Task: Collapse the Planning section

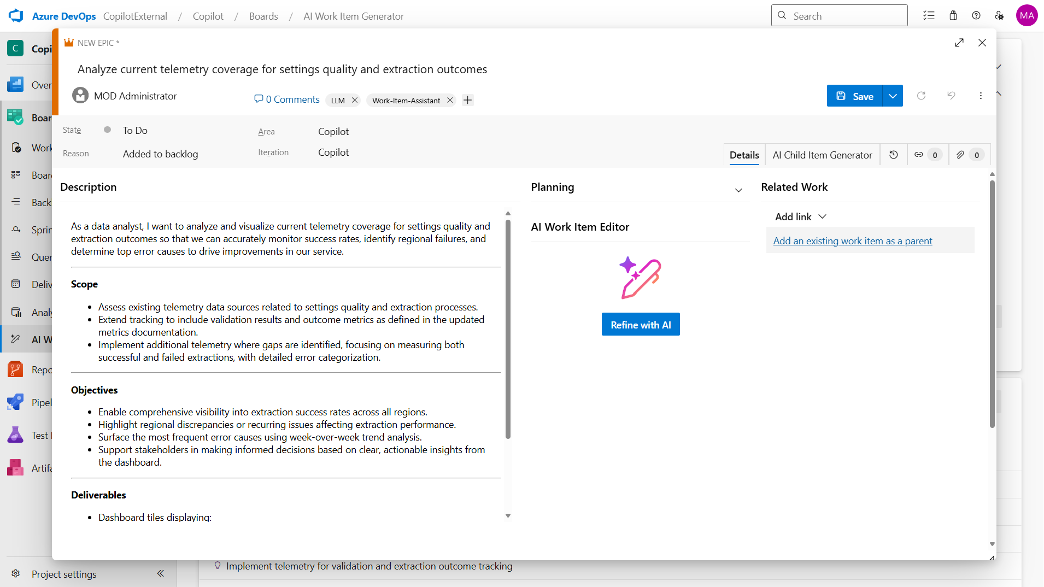Action: click(738, 190)
